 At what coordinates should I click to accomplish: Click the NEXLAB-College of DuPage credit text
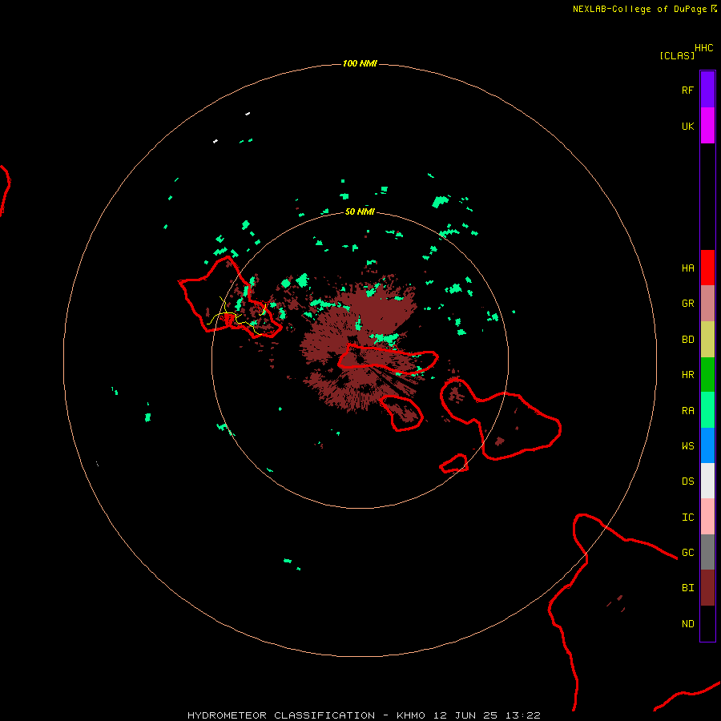coord(639,9)
